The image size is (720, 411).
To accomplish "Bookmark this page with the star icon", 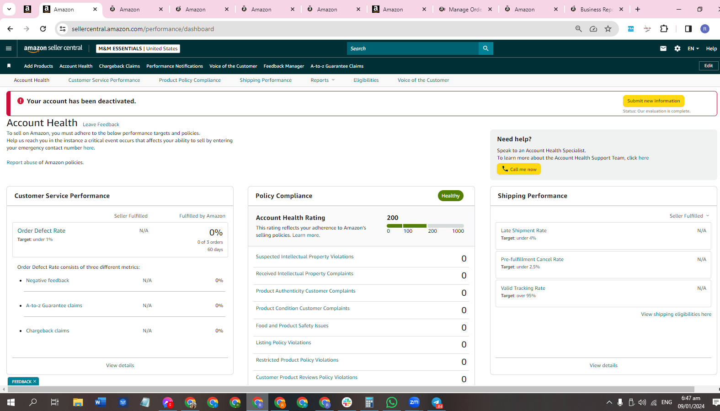I will point(608,29).
